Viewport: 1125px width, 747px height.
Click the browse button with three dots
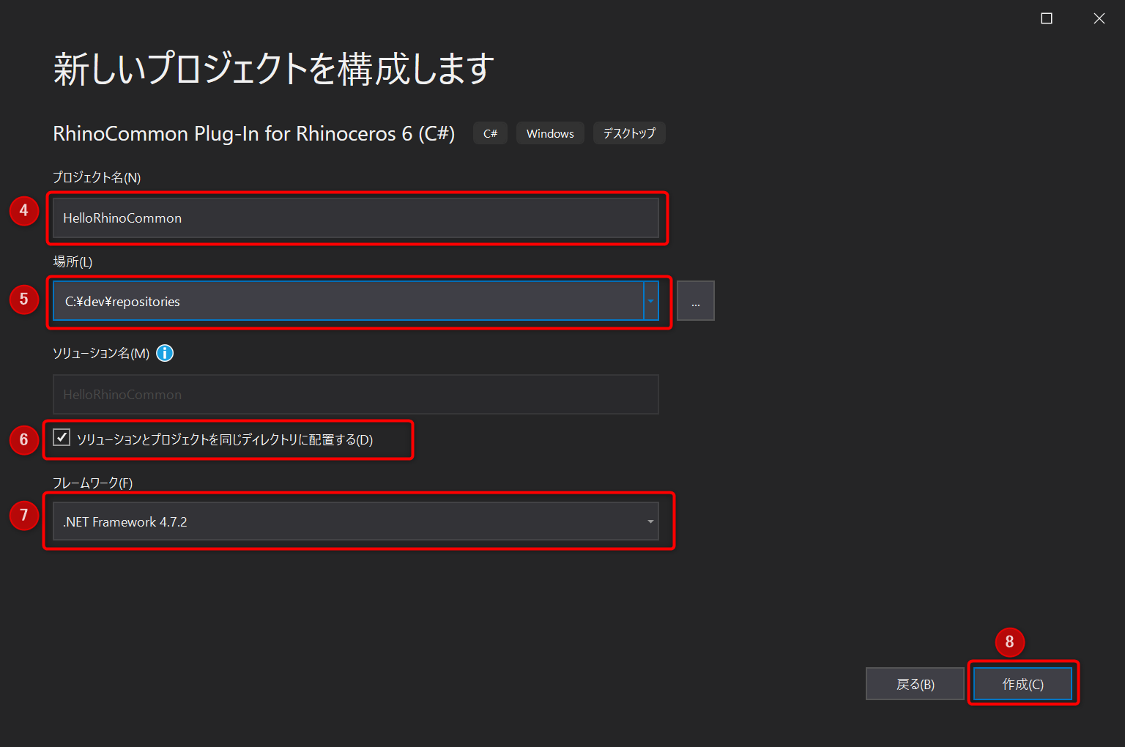695,301
